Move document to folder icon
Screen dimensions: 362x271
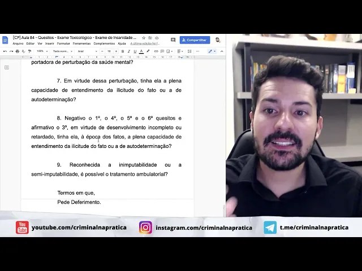coord(150,38)
